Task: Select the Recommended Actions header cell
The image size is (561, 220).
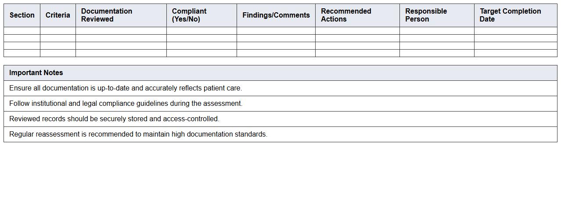Action: (x=346, y=15)
